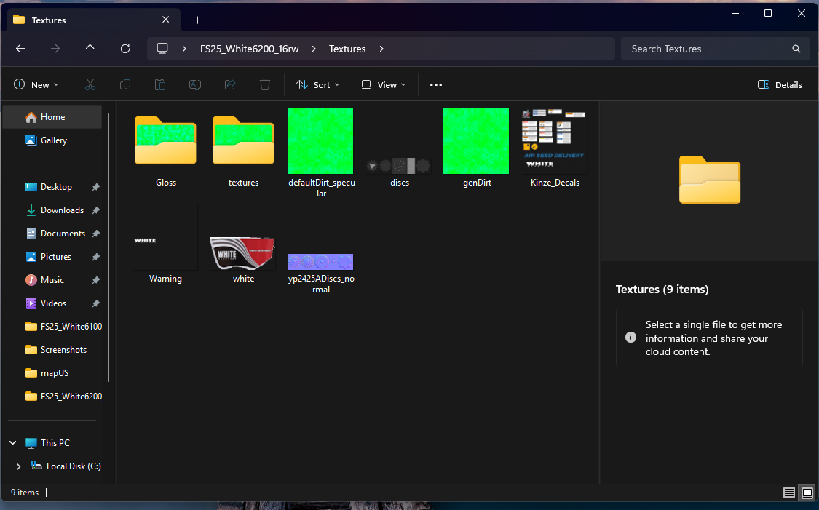
Task: Expand chevron after FS25_White6200_16rw in path
Action: tap(313, 49)
